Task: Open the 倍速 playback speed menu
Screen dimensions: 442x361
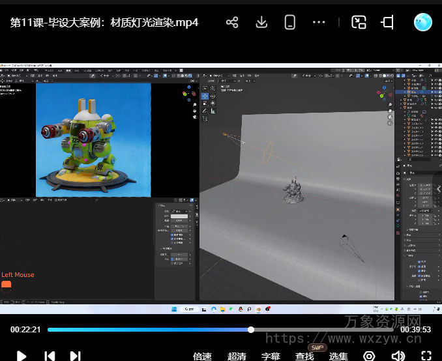Action: pyautogui.click(x=202, y=356)
